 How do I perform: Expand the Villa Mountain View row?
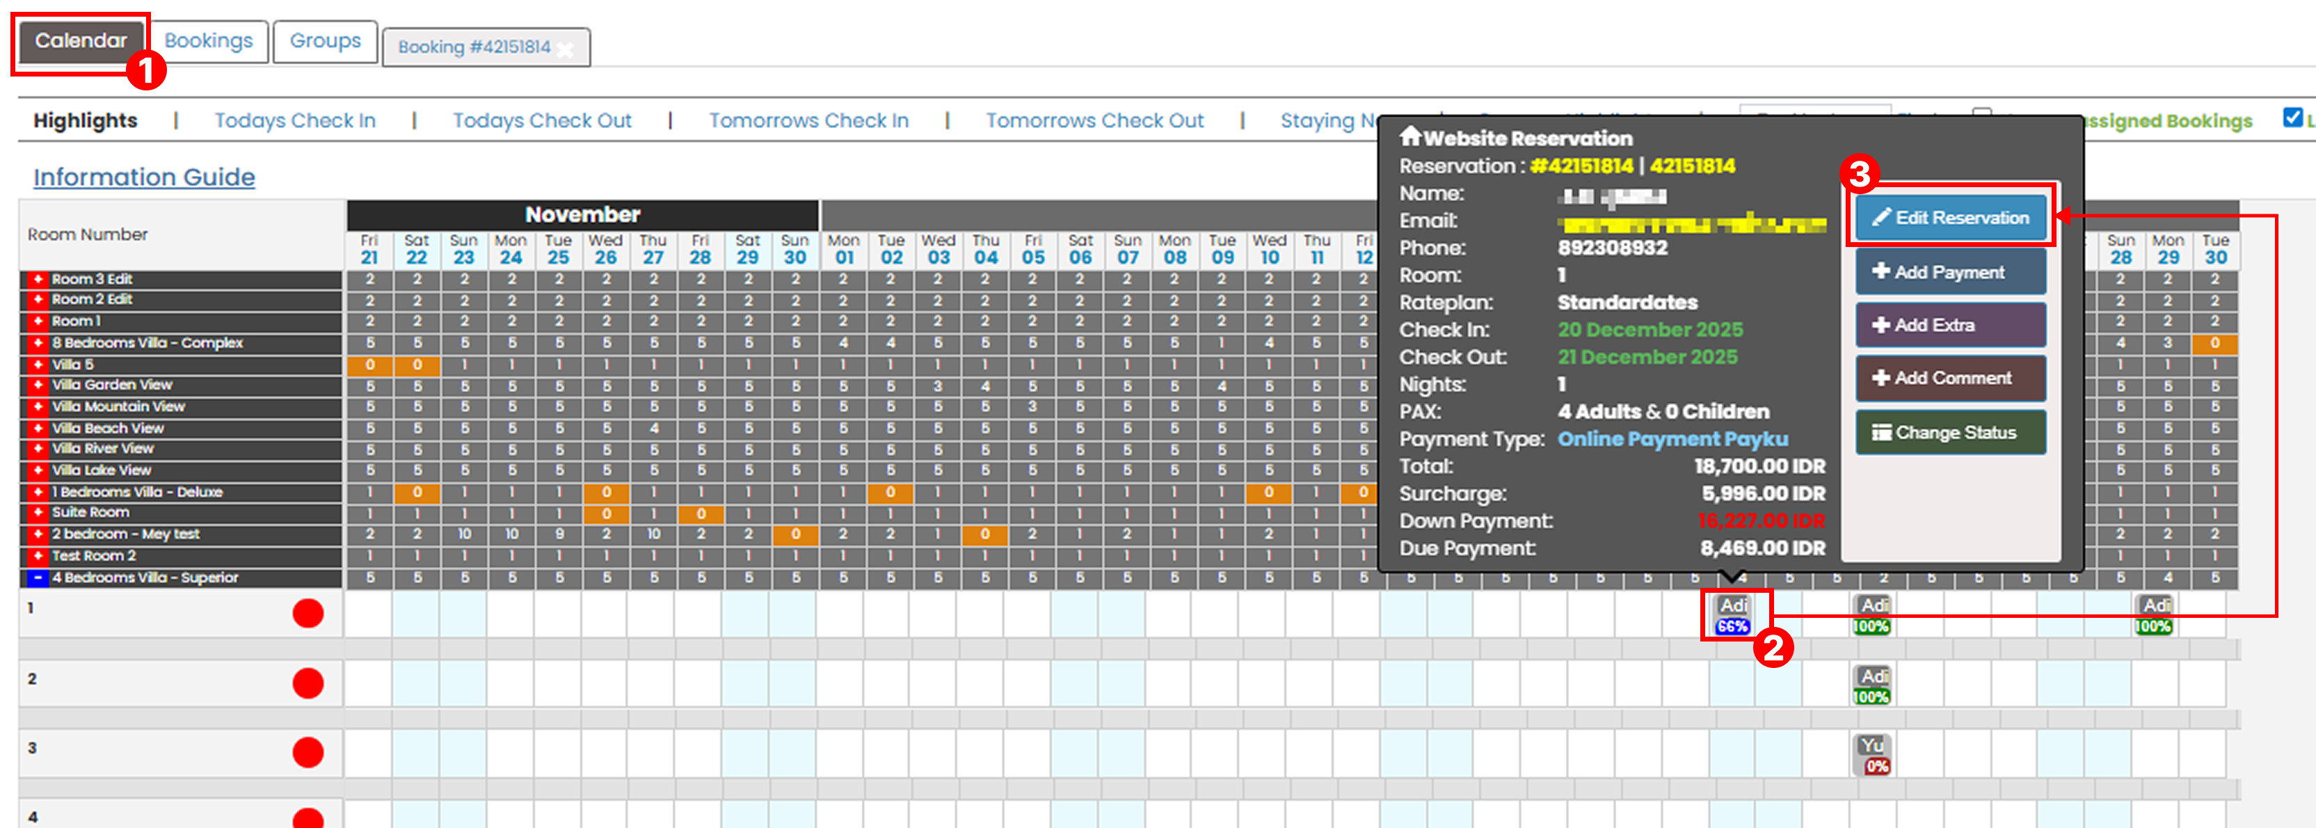pos(38,407)
